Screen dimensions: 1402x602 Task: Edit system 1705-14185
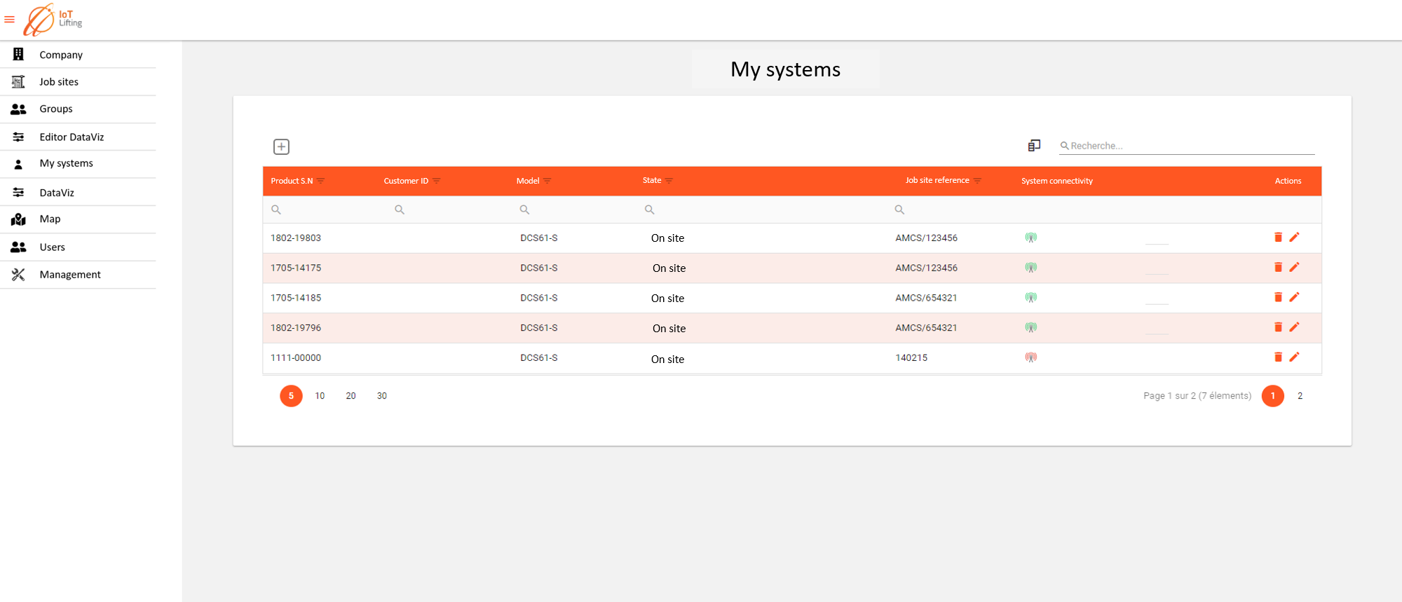pyautogui.click(x=1294, y=298)
